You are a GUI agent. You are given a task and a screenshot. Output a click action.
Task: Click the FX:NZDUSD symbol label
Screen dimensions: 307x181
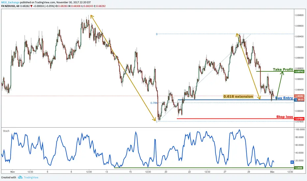click(x=8, y=6)
